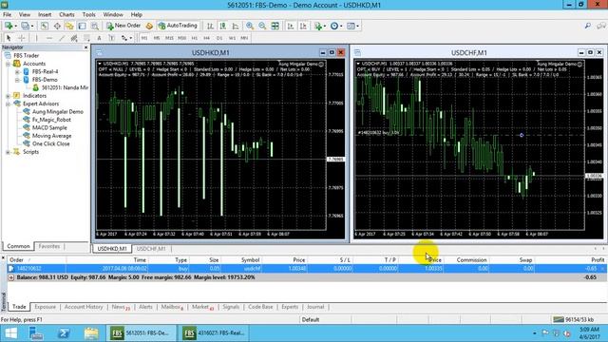Open the Profiles toolbar icon
The width and height of the screenshot is (608, 342).
[26, 26]
